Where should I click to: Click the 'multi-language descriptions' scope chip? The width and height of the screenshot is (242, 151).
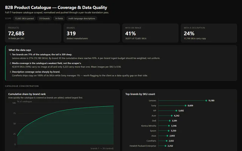[x=82, y=18]
